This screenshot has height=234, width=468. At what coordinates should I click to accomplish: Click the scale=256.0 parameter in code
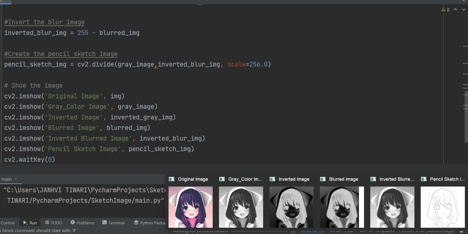pos(247,64)
